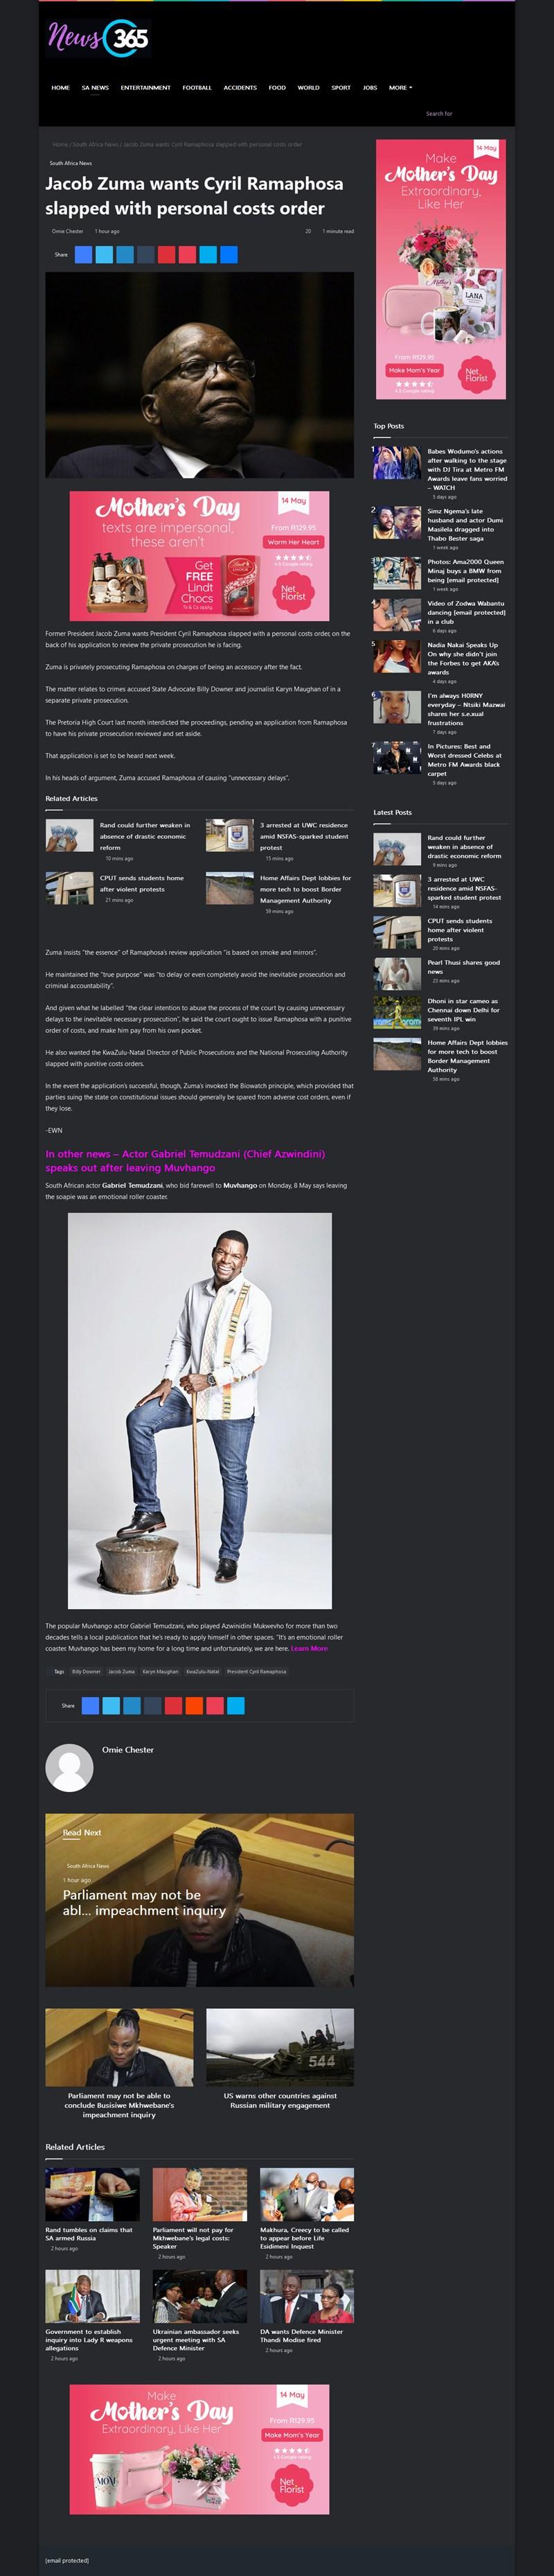Open Babes Wodumo top post thumbnail

pyautogui.click(x=396, y=462)
